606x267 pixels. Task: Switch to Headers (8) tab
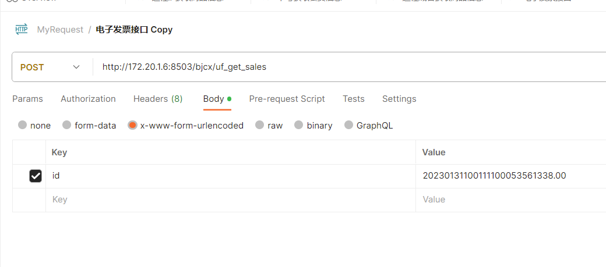158,99
